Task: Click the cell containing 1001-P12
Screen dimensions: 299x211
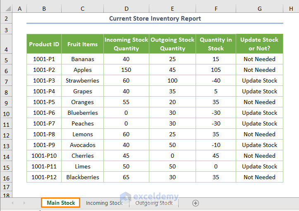Action: 44,177
